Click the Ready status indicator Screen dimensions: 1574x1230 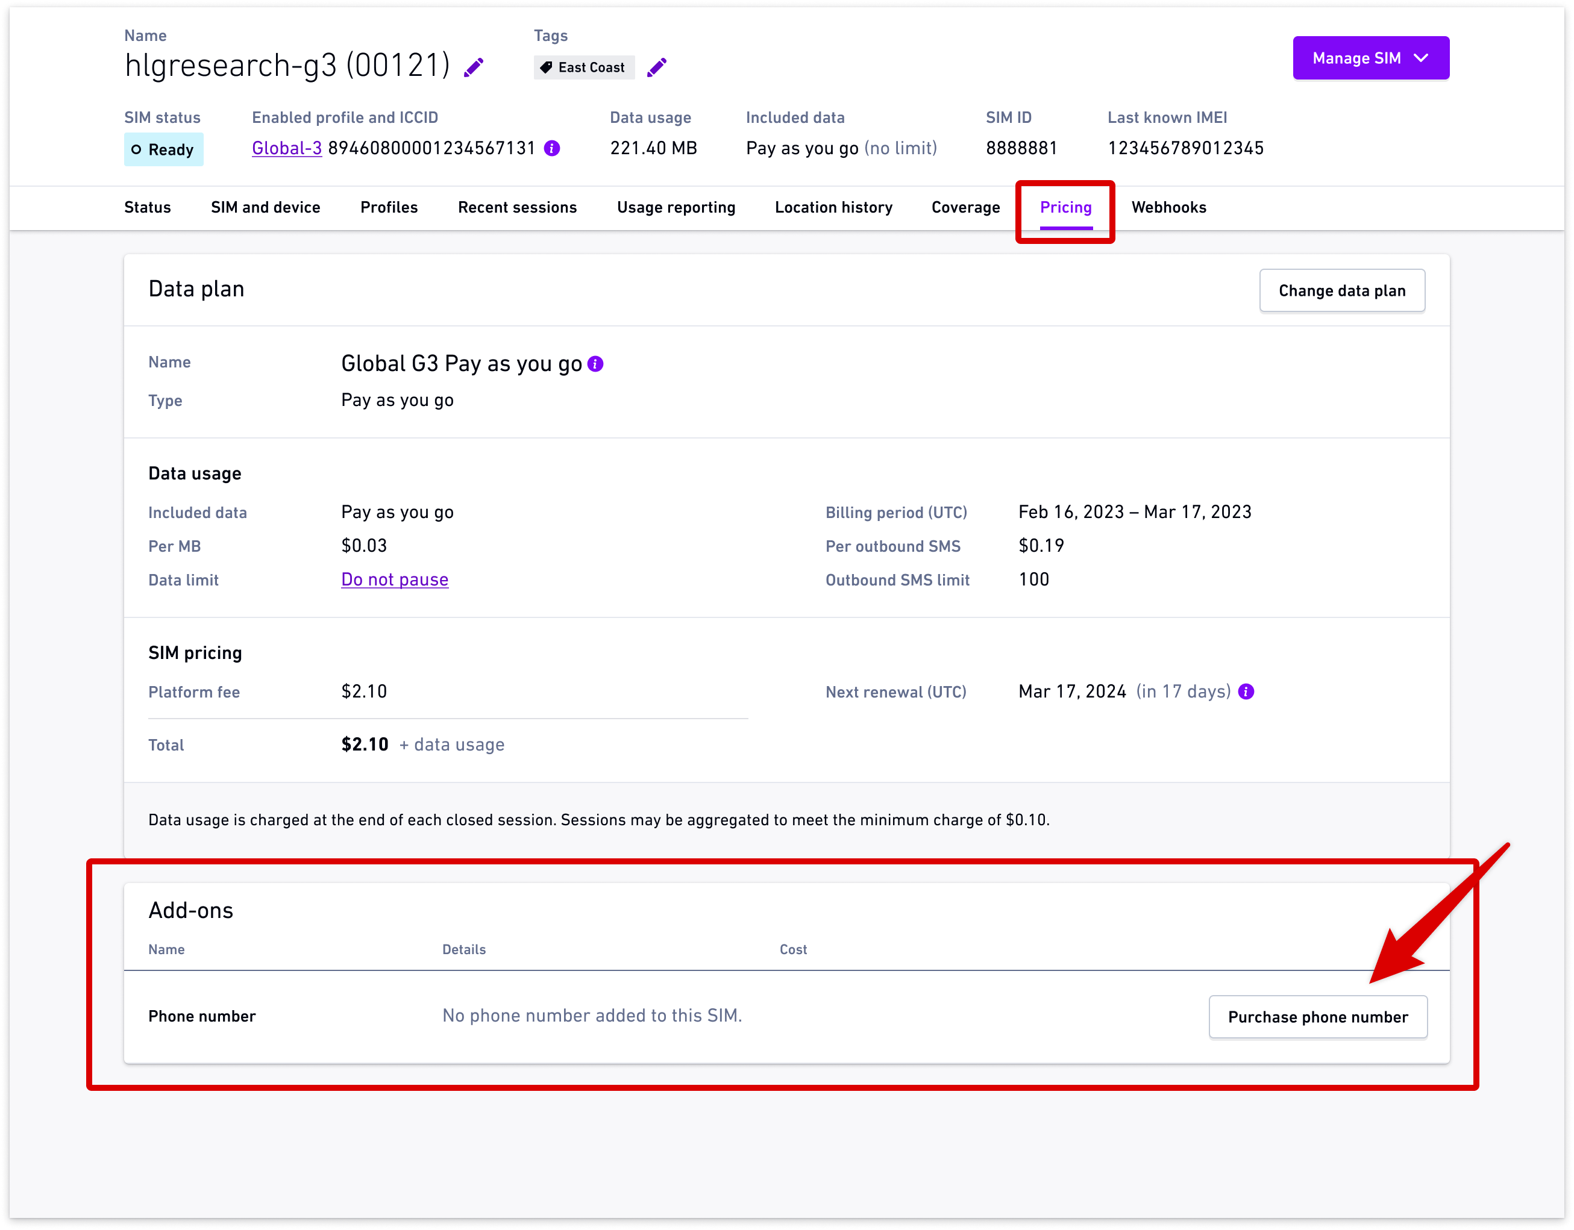[163, 149]
